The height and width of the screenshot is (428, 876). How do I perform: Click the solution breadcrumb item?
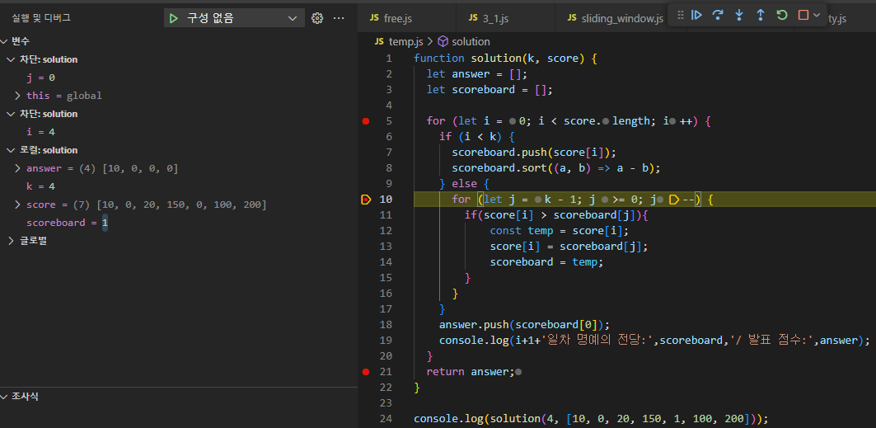coord(471,41)
